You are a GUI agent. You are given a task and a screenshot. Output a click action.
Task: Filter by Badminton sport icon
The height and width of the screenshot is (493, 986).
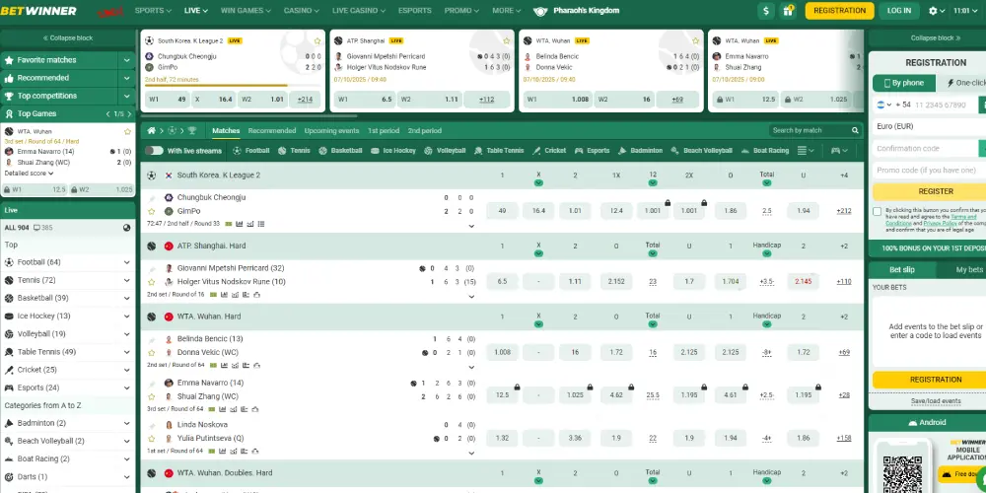pyautogui.click(x=622, y=151)
